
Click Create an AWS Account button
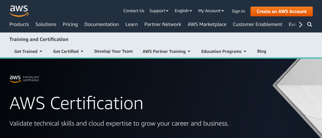(281, 11)
